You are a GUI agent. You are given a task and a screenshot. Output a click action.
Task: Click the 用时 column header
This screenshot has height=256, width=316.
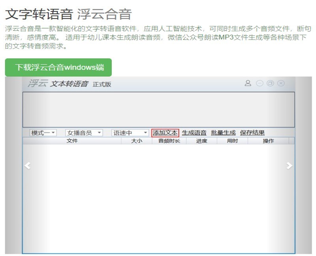tap(232, 141)
